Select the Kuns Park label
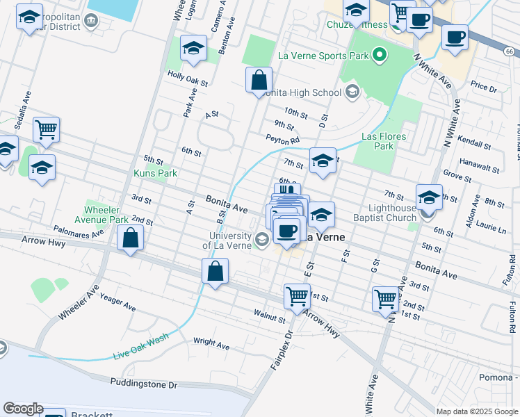The image size is (520, 417). pyautogui.click(x=156, y=173)
